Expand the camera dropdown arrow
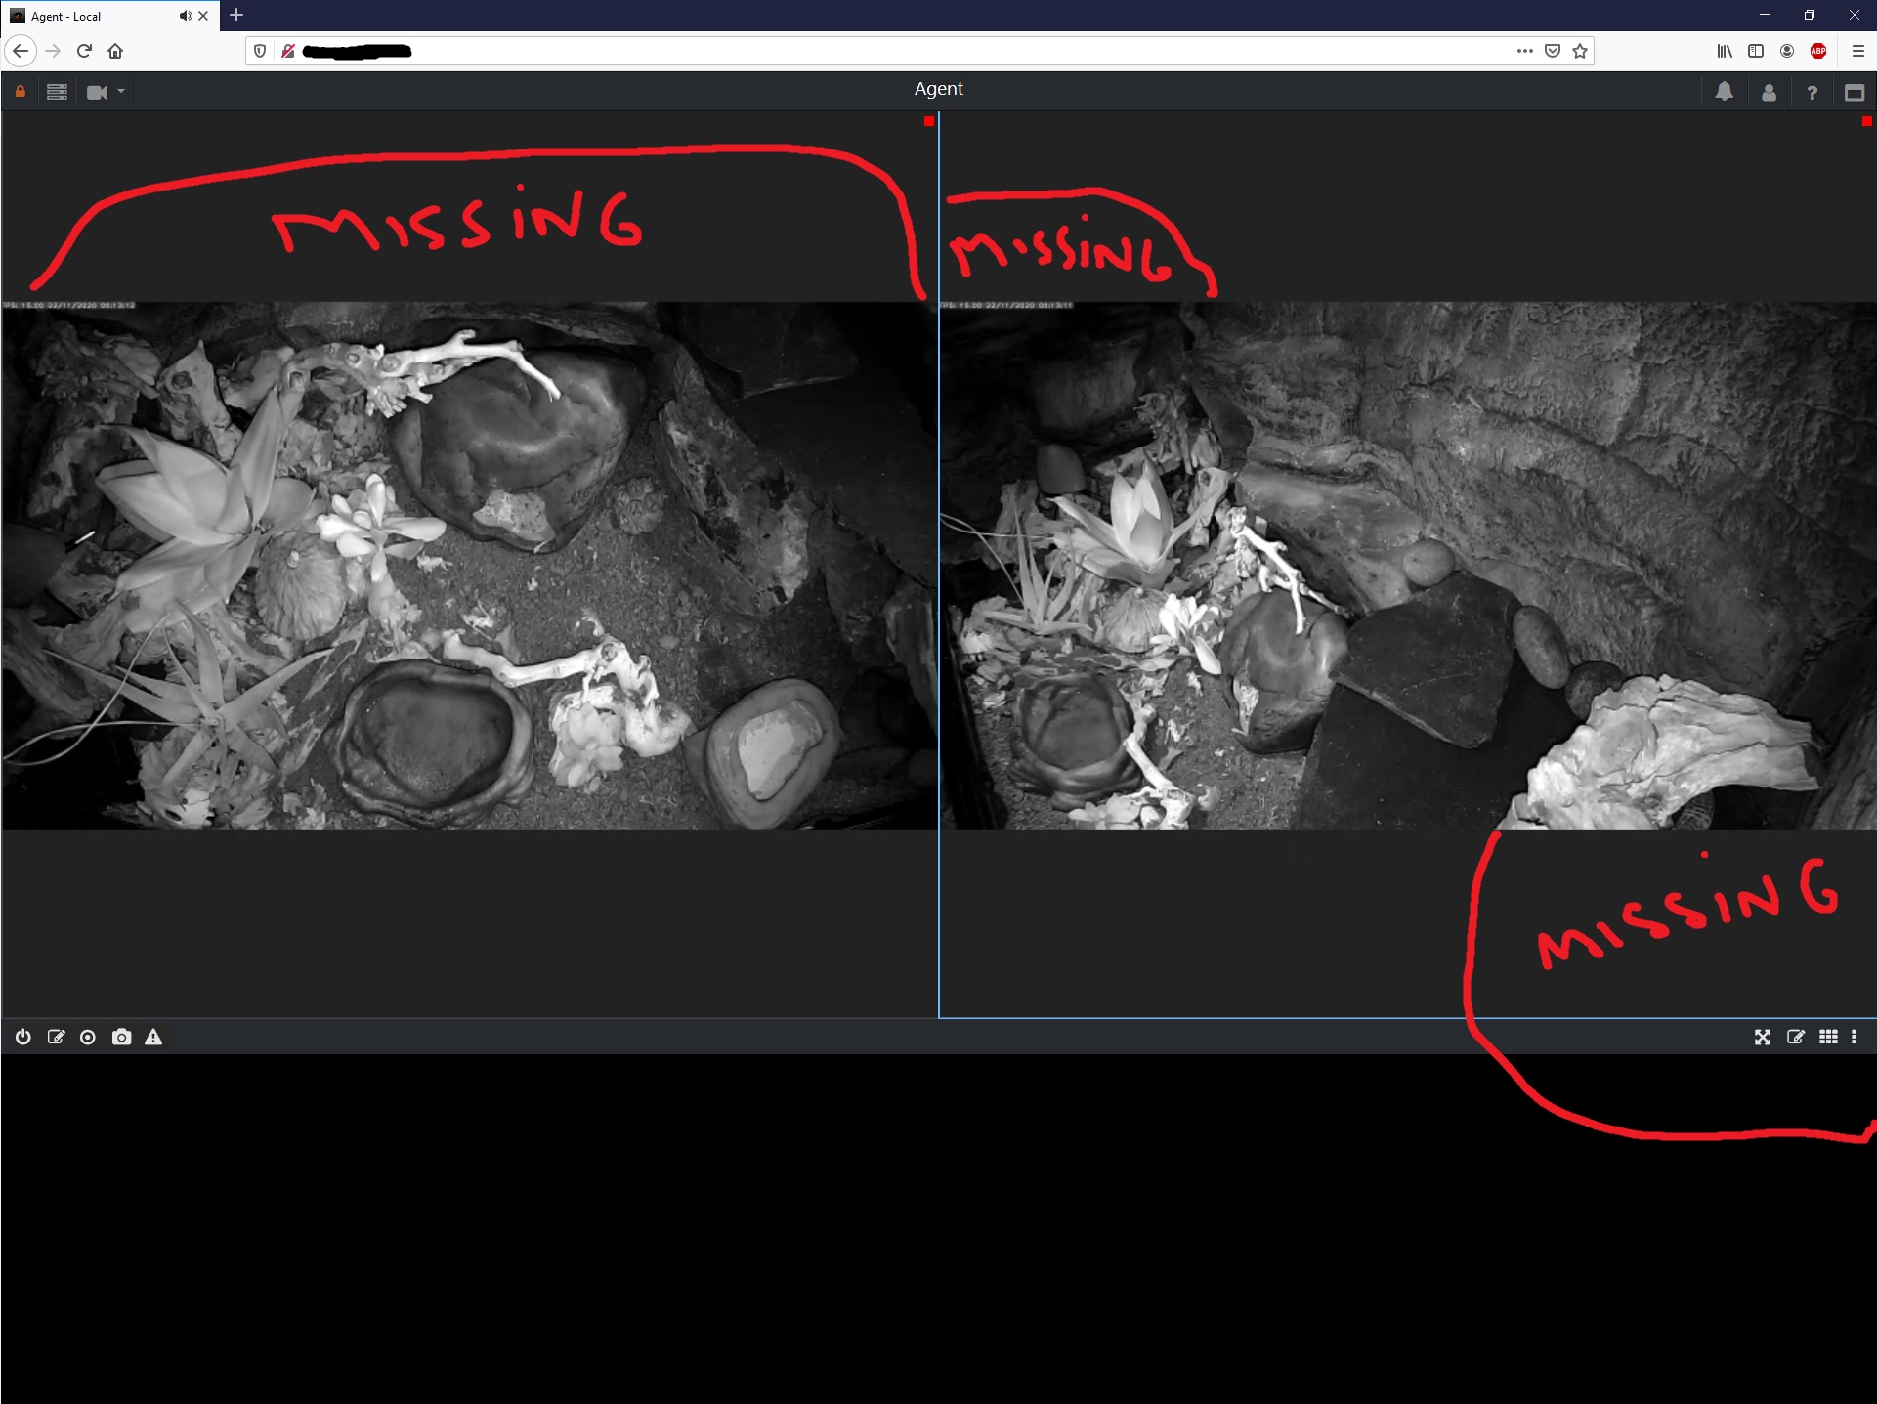Viewport: 1877px width, 1404px height. click(121, 92)
